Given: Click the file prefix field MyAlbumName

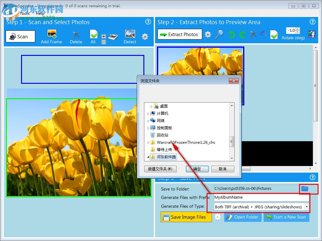Looking at the screenshot, I should 261,197.
